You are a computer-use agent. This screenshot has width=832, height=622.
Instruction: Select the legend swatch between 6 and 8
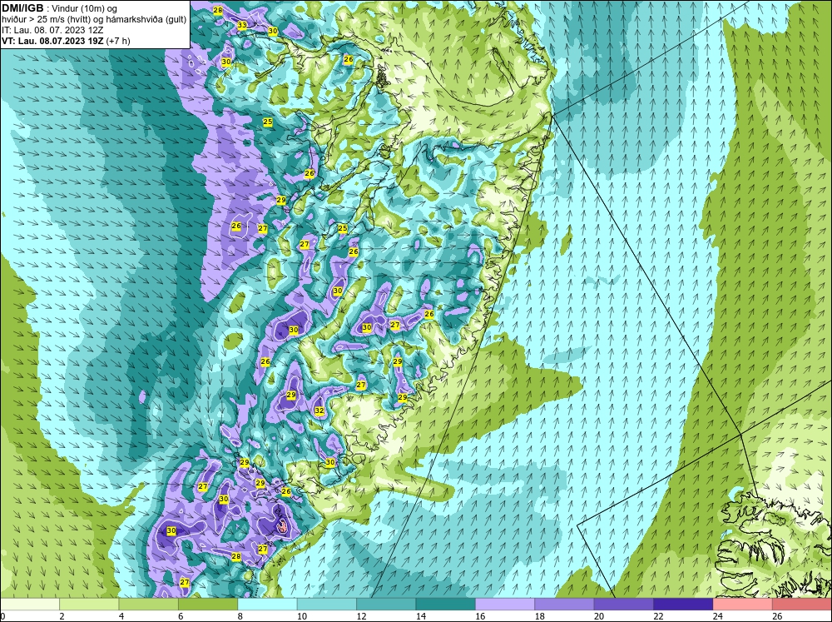(x=208, y=605)
